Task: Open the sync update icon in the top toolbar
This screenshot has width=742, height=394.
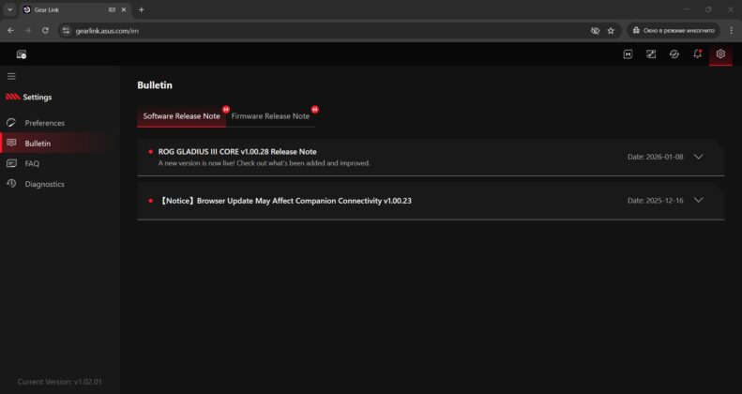Action: point(674,54)
